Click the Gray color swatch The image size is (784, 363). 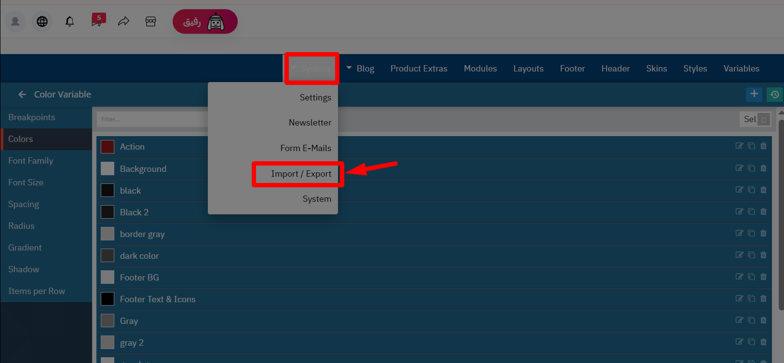point(108,321)
